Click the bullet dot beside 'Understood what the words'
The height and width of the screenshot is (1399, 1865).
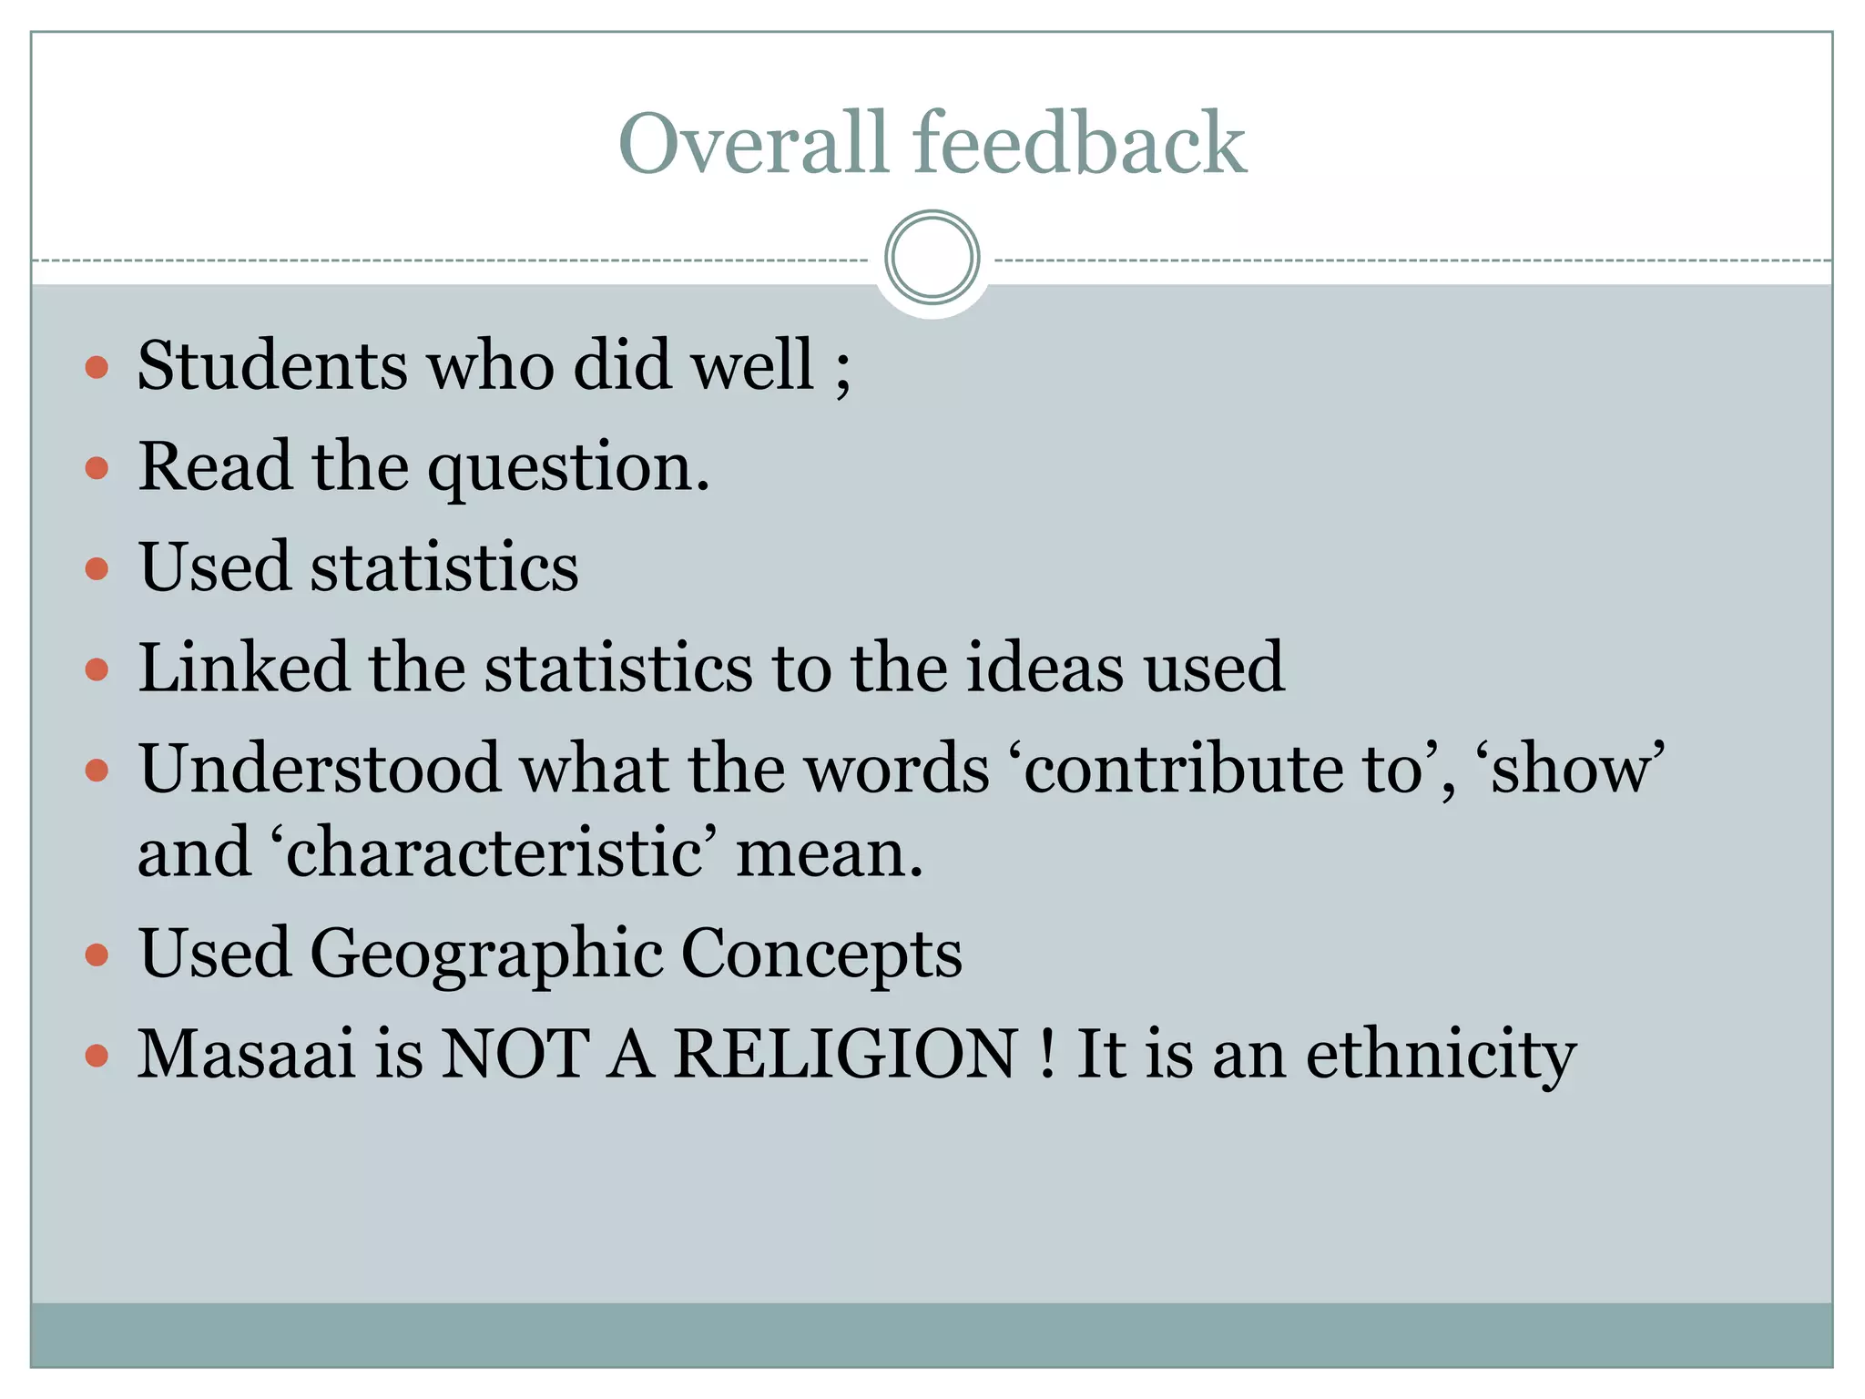tap(97, 771)
